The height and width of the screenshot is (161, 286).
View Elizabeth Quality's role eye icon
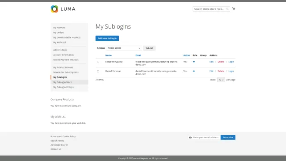[193, 62]
